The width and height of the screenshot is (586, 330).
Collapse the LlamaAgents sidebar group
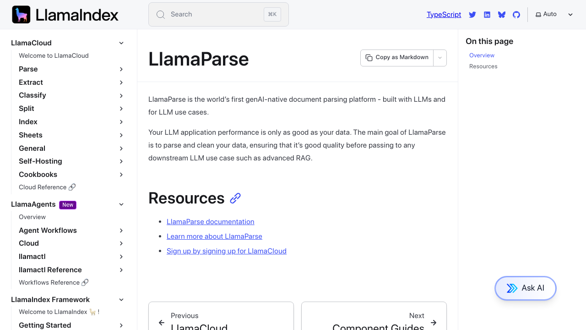(x=121, y=204)
